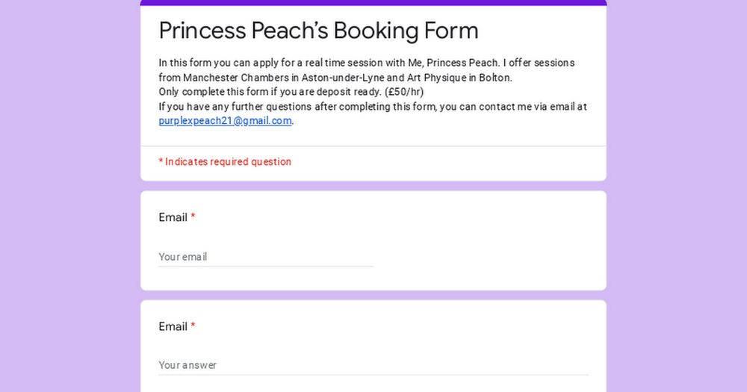The image size is (747, 392).
Task: Select the first Email question label
Action: 173,217
